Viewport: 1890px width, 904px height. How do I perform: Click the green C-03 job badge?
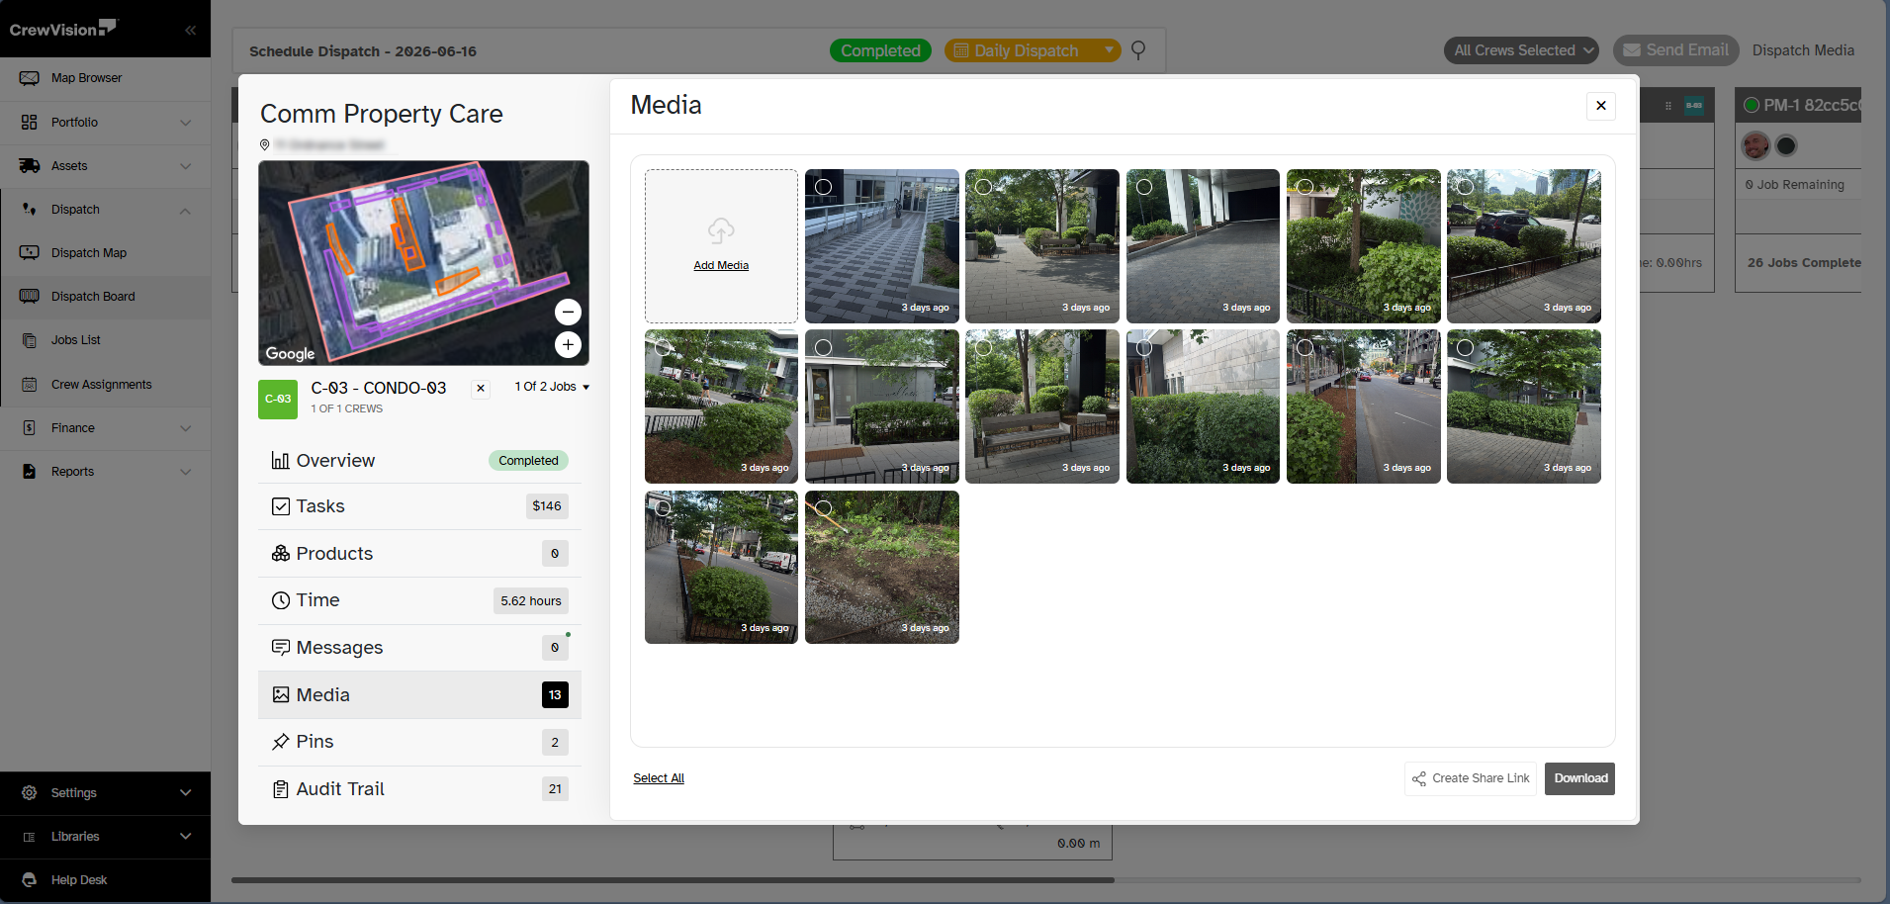tap(278, 400)
